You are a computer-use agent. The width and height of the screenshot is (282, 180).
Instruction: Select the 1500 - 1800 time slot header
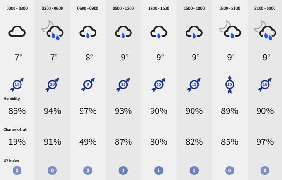pos(194,8)
